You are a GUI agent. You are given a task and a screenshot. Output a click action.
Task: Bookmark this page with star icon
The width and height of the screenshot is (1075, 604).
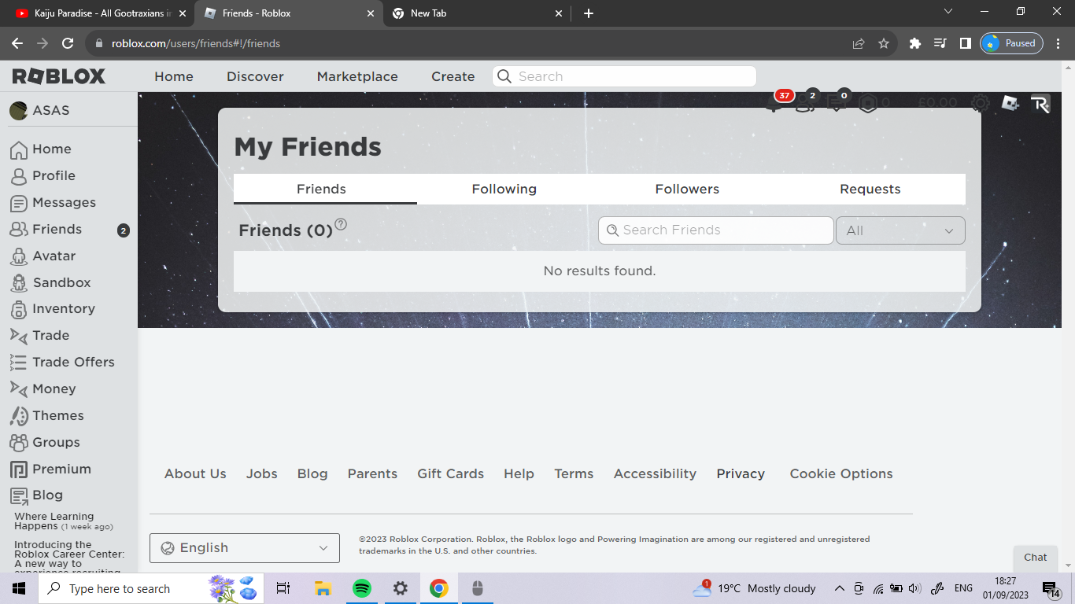coord(884,43)
